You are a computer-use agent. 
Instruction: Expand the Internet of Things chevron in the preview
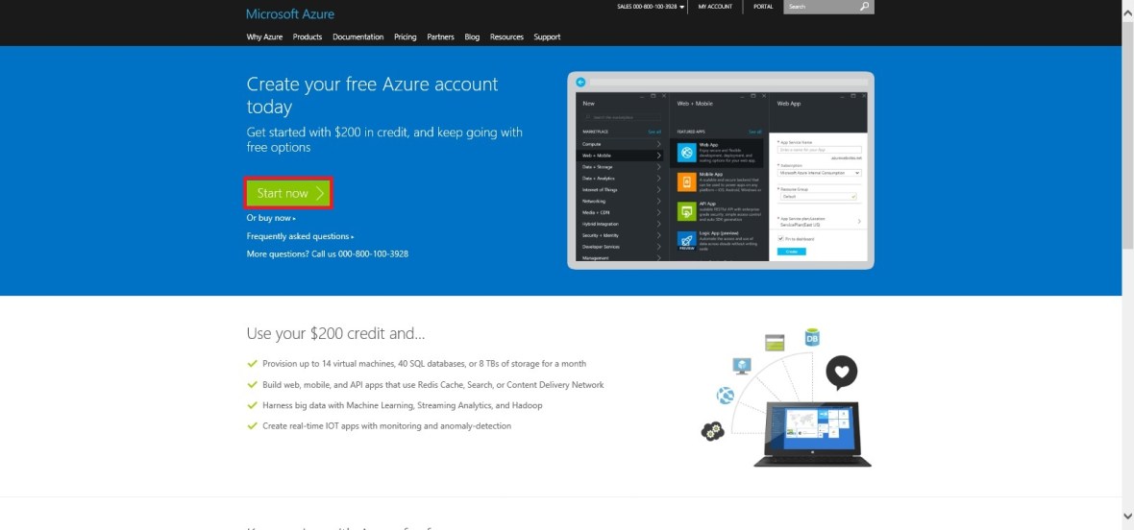(659, 189)
